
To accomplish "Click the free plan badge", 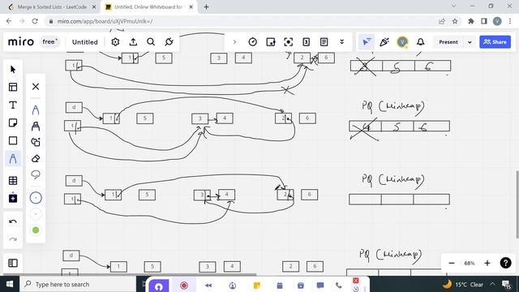I will 49,42.
